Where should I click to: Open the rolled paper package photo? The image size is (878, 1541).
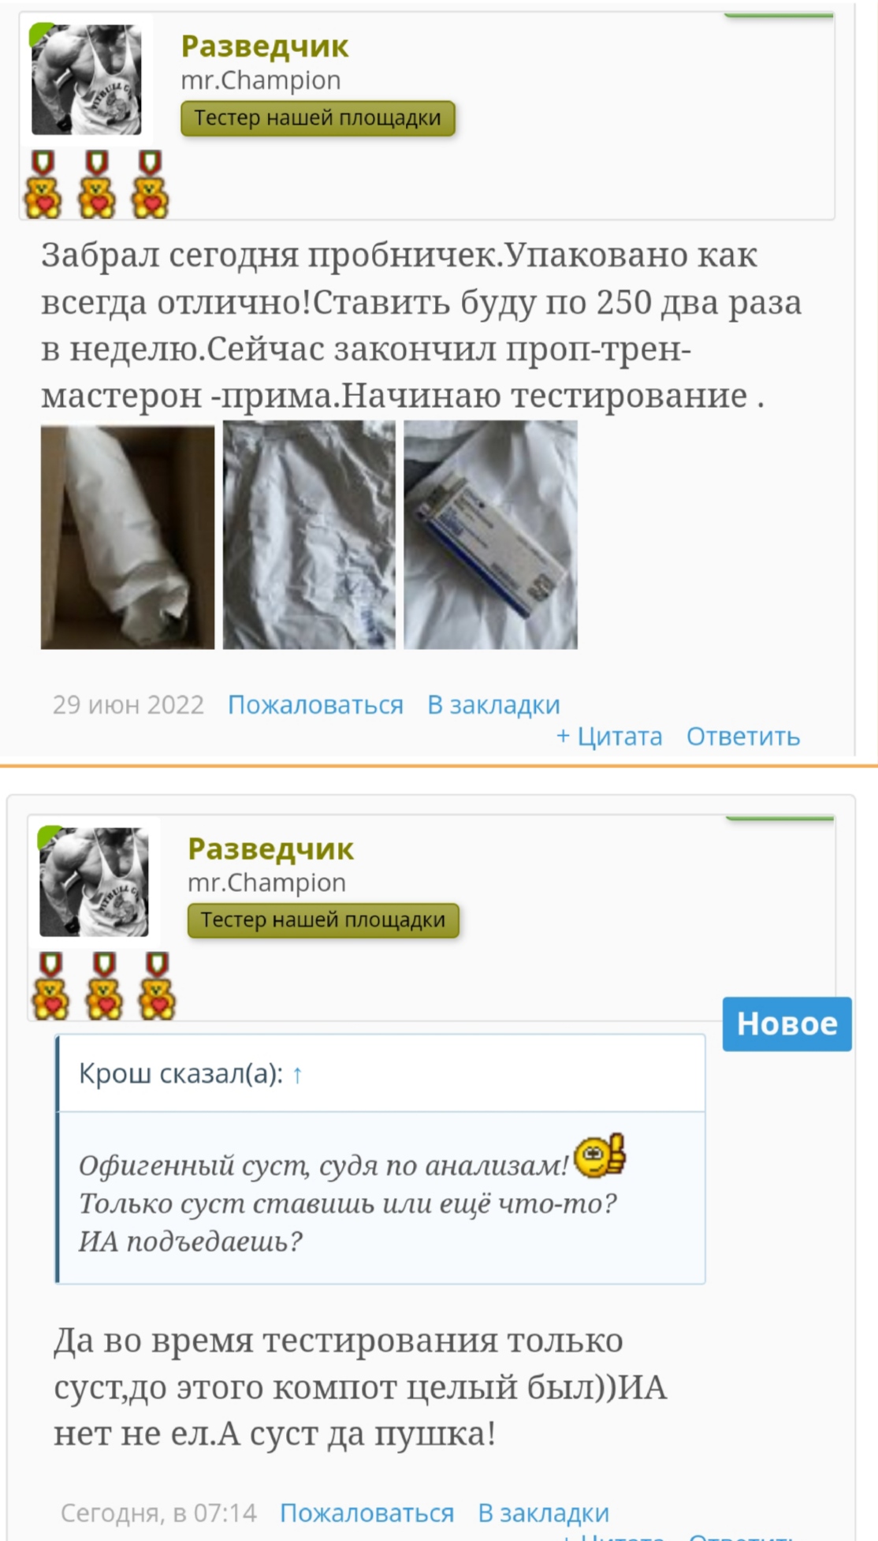click(x=128, y=537)
